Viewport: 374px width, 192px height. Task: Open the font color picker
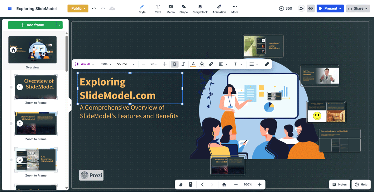(193, 64)
